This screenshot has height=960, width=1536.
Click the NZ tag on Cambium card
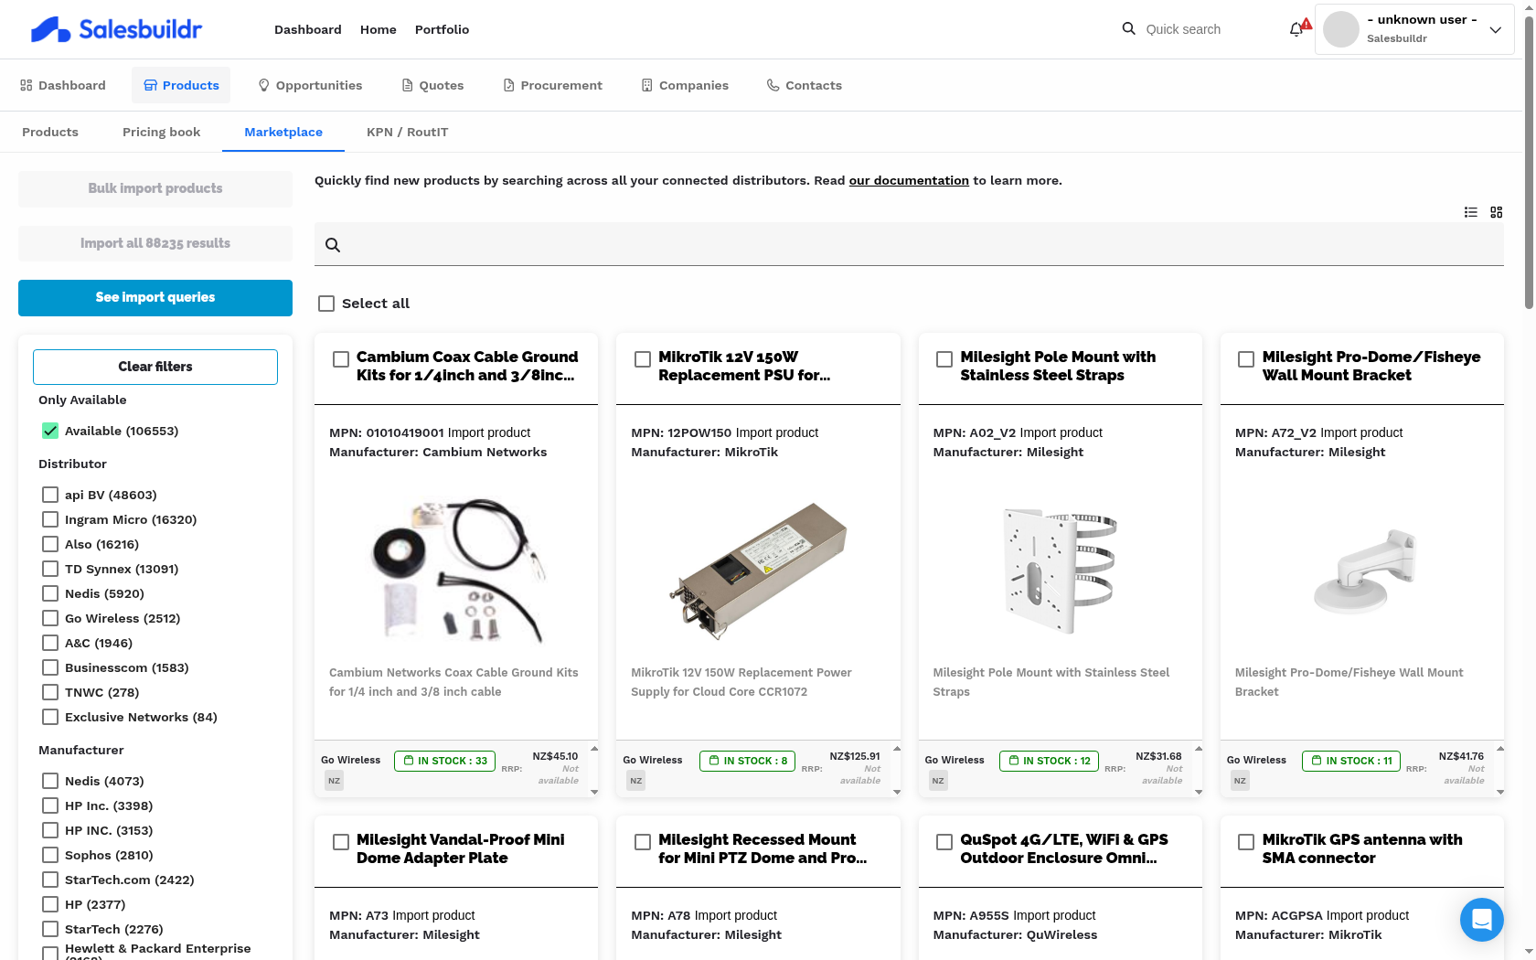(335, 781)
